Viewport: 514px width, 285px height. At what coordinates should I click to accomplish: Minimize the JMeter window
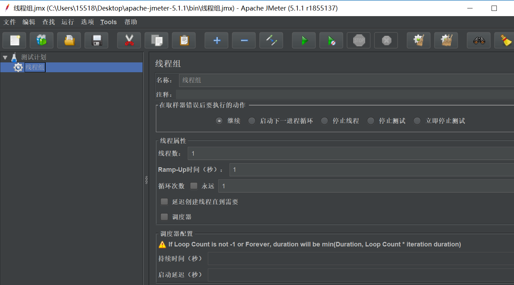470,8
